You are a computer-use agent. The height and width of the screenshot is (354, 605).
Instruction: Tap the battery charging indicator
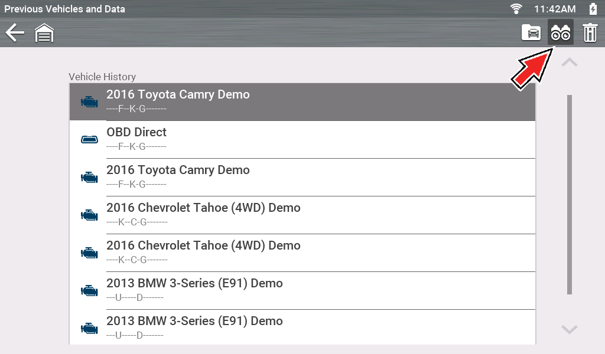click(x=593, y=9)
